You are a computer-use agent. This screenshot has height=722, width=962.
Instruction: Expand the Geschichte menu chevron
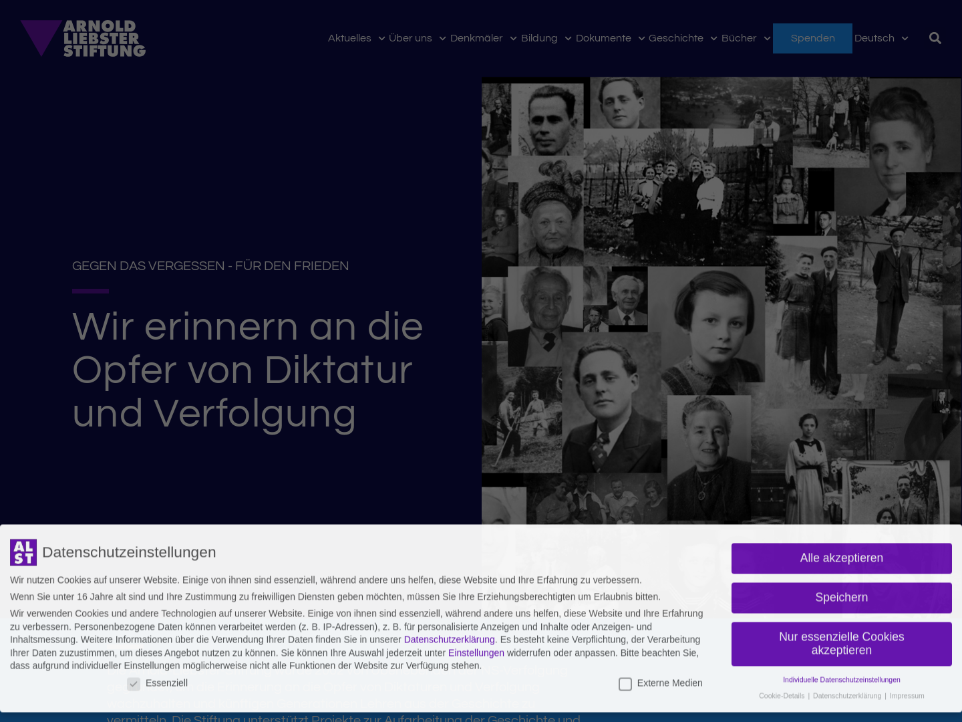click(x=713, y=39)
